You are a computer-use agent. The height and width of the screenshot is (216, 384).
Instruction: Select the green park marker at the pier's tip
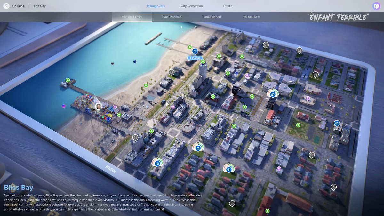pyautogui.click(x=68, y=80)
